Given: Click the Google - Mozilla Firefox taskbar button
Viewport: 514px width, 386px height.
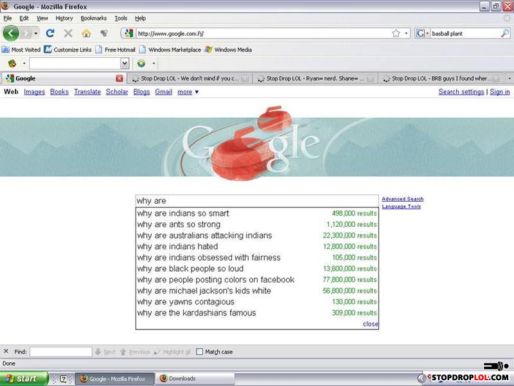Looking at the screenshot, I should point(115,378).
